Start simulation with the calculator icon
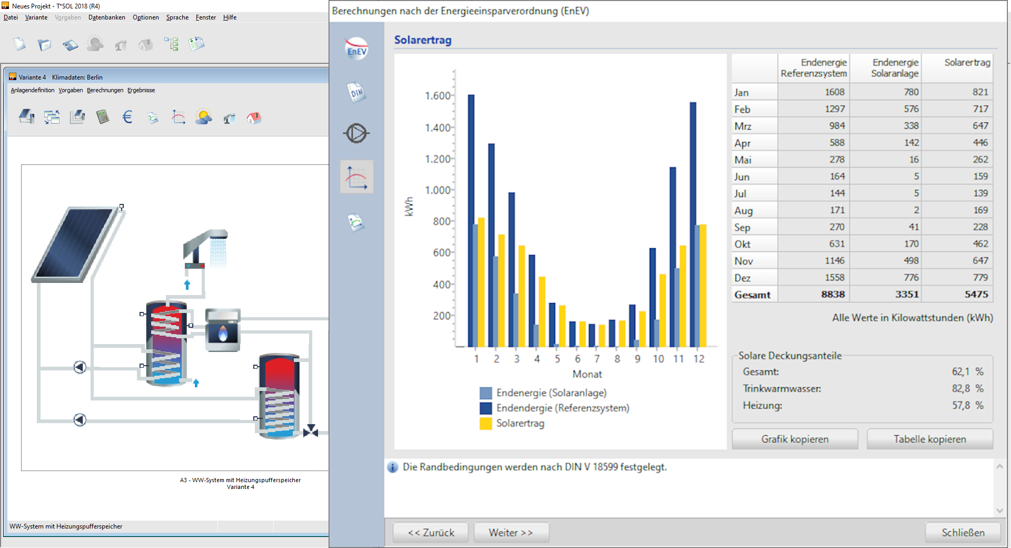The height and width of the screenshot is (548, 1011). [103, 117]
